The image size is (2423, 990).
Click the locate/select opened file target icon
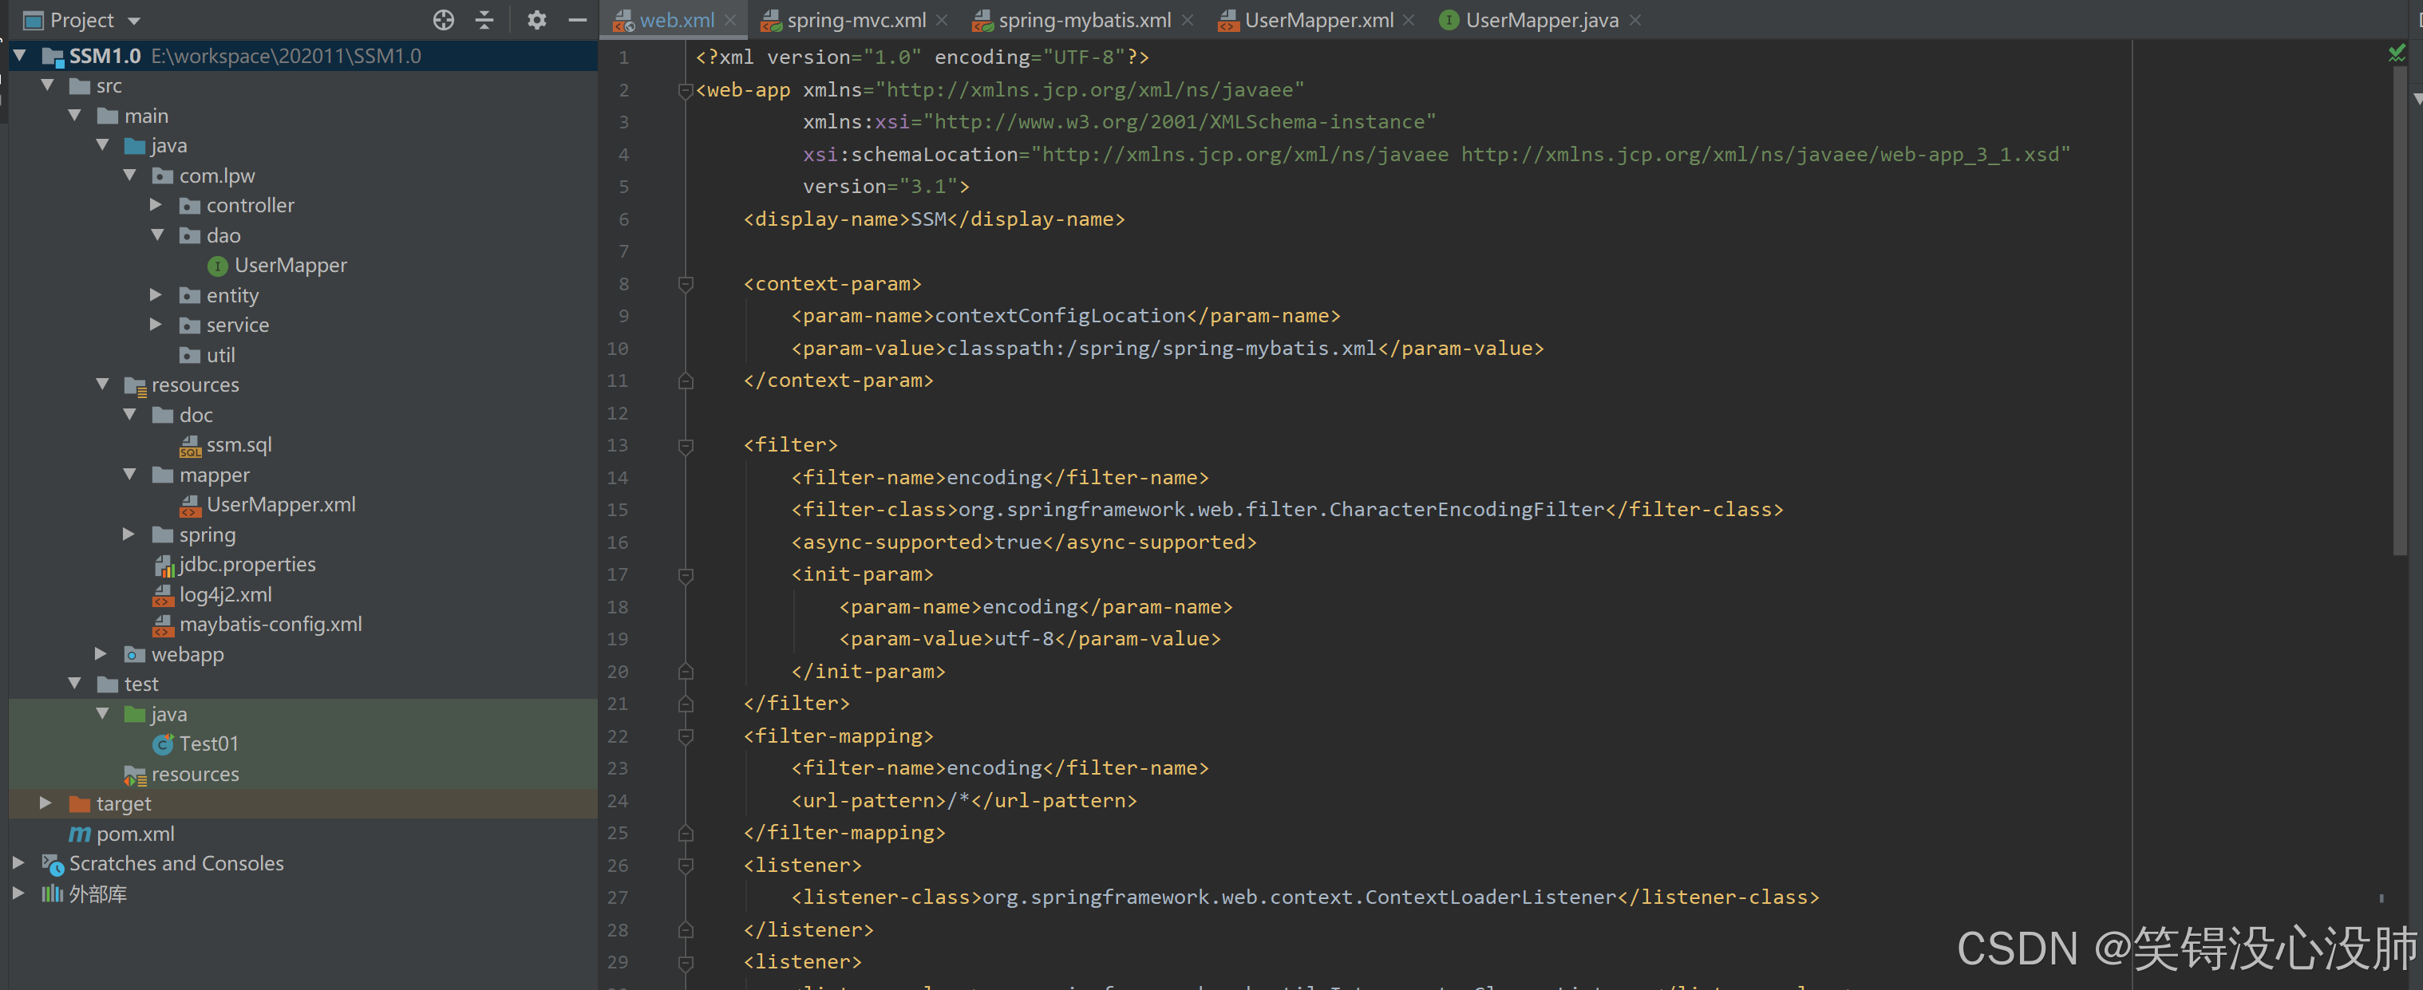[x=443, y=20]
